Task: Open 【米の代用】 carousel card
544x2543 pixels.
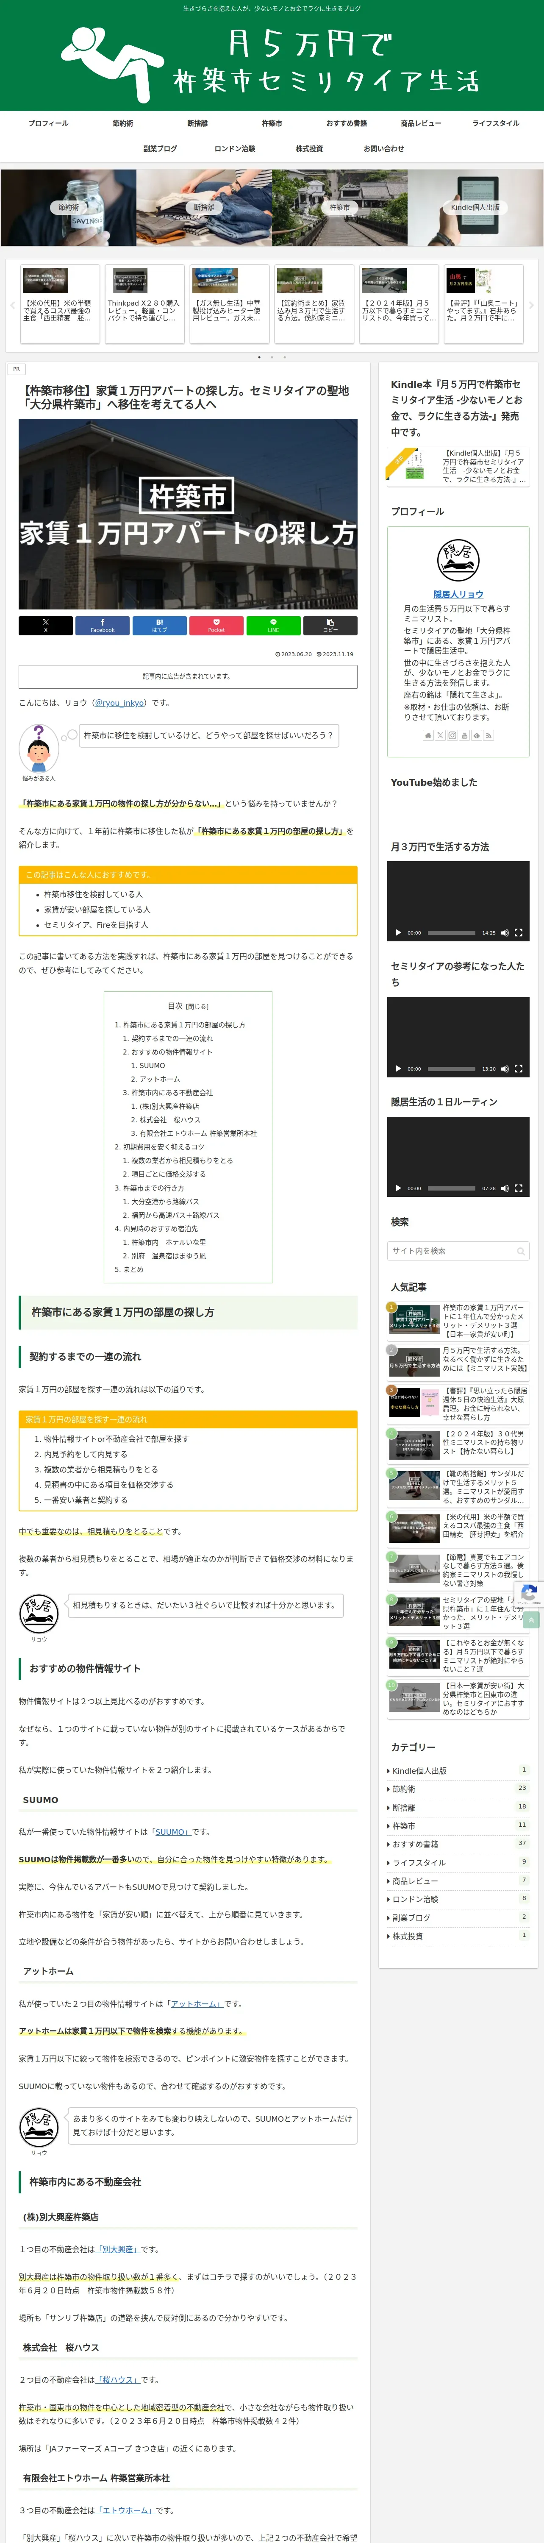Action: 59,304
